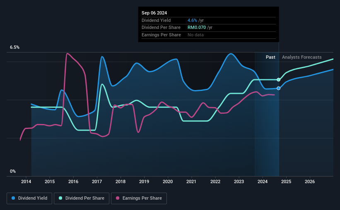The width and height of the screenshot is (340, 210).
Task: Click the blue Dividend Yield legend dot
Action: tap(13, 198)
